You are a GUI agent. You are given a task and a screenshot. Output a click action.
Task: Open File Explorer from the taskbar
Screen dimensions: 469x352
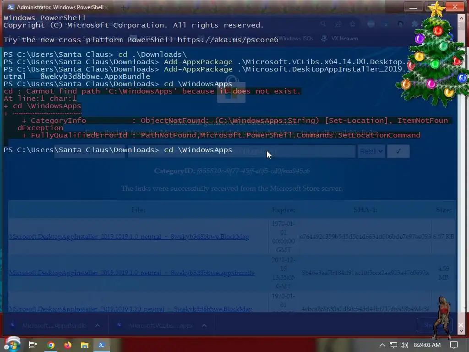(85, 345)
